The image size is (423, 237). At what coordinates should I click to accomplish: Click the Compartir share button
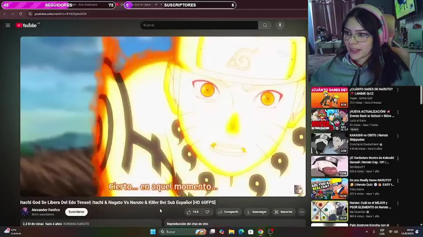point(228,212)
